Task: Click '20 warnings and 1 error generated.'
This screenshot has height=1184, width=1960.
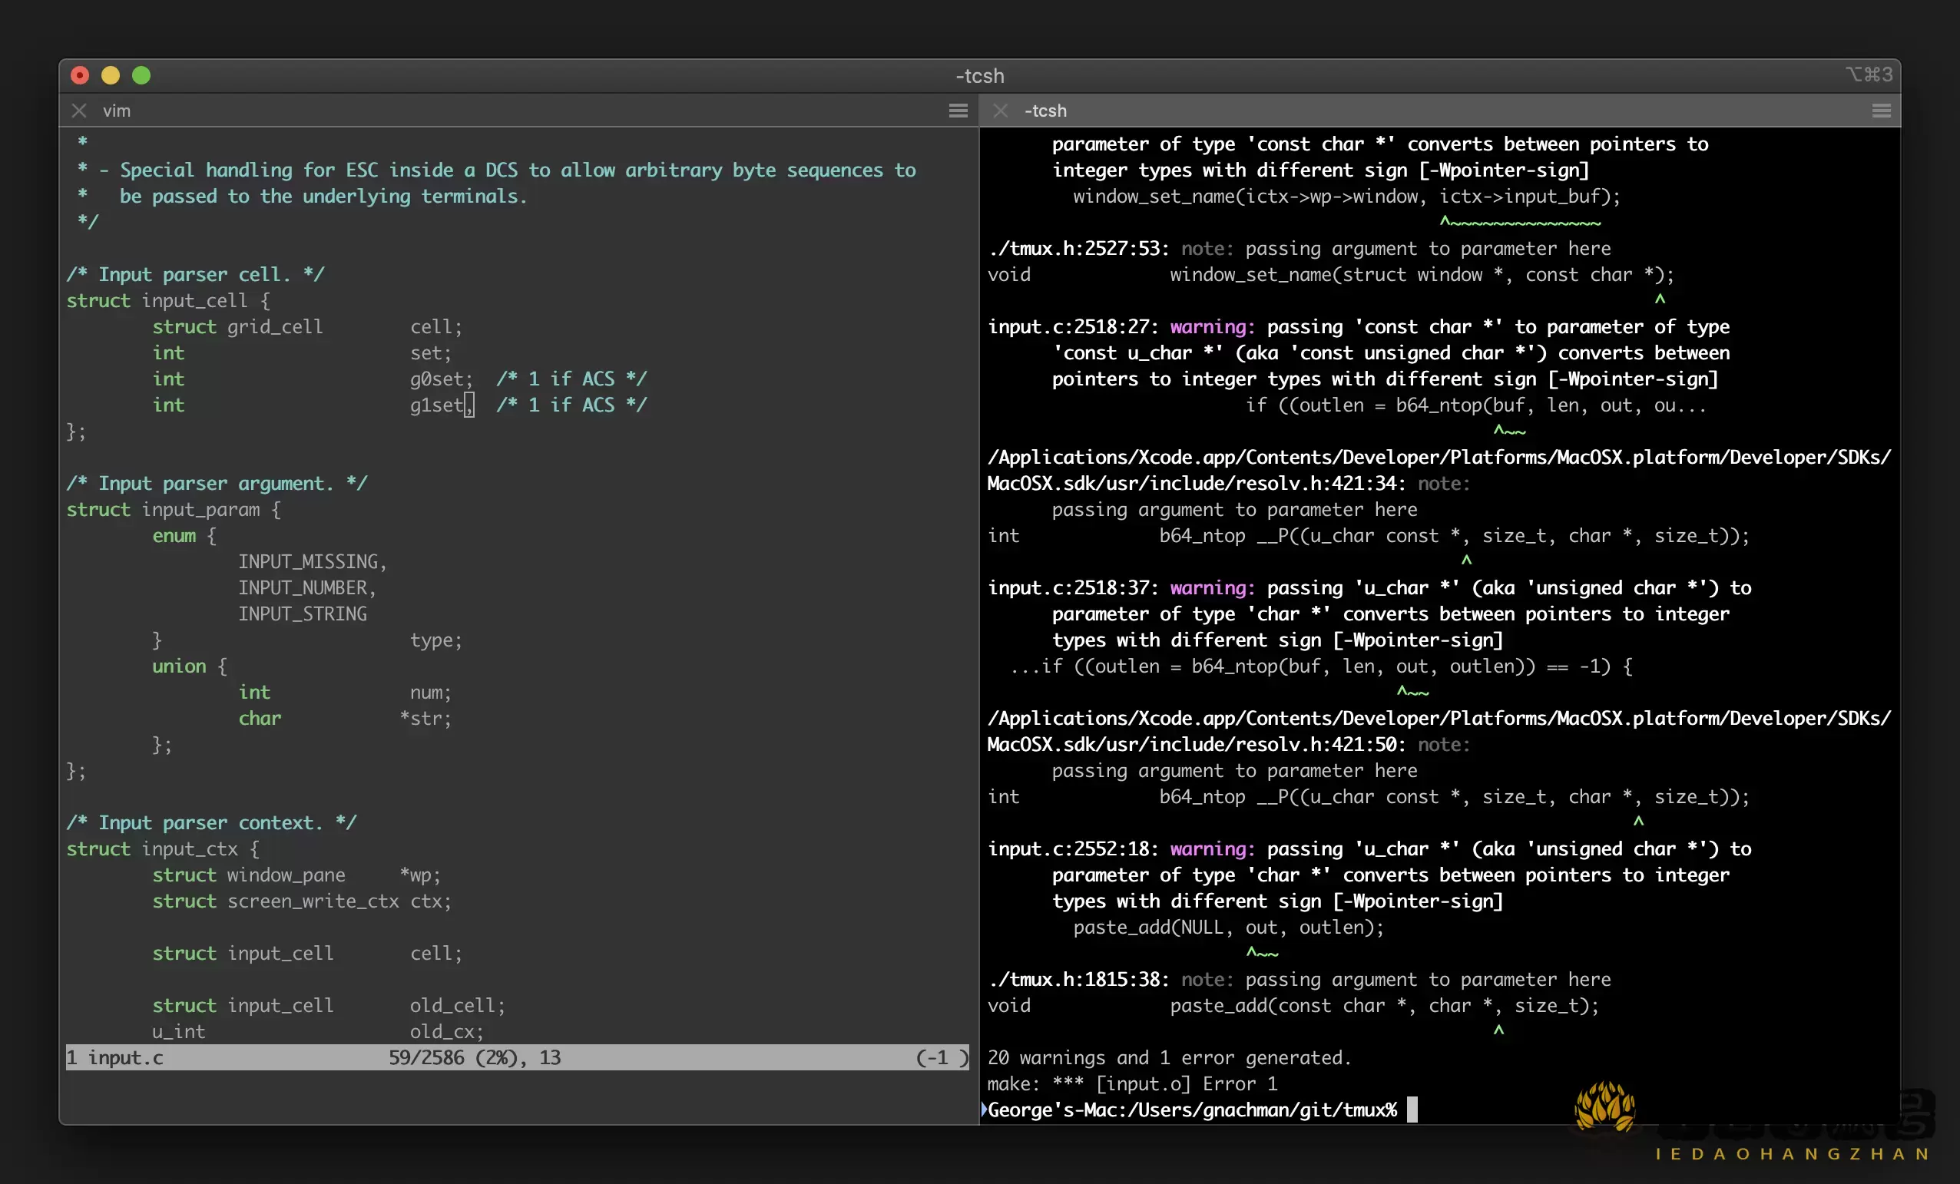Action: click(1169, 1057)
